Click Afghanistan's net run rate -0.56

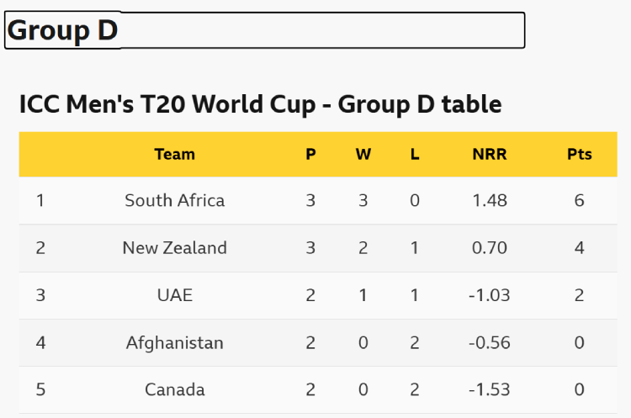[490, 342]
